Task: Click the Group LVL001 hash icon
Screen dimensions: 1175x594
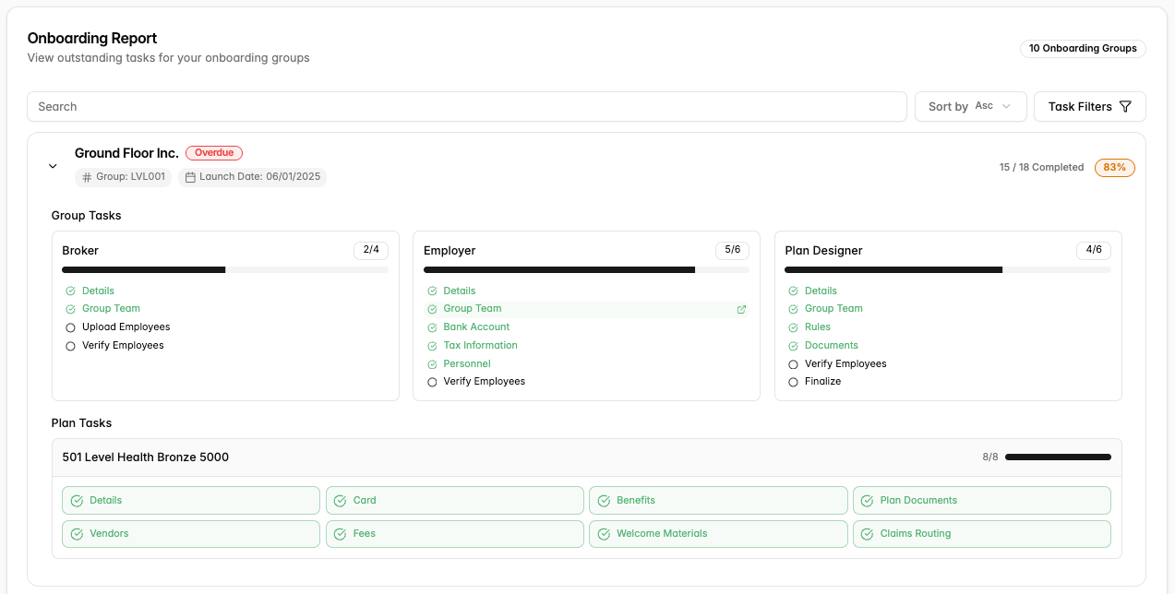Action: (88, 177)
